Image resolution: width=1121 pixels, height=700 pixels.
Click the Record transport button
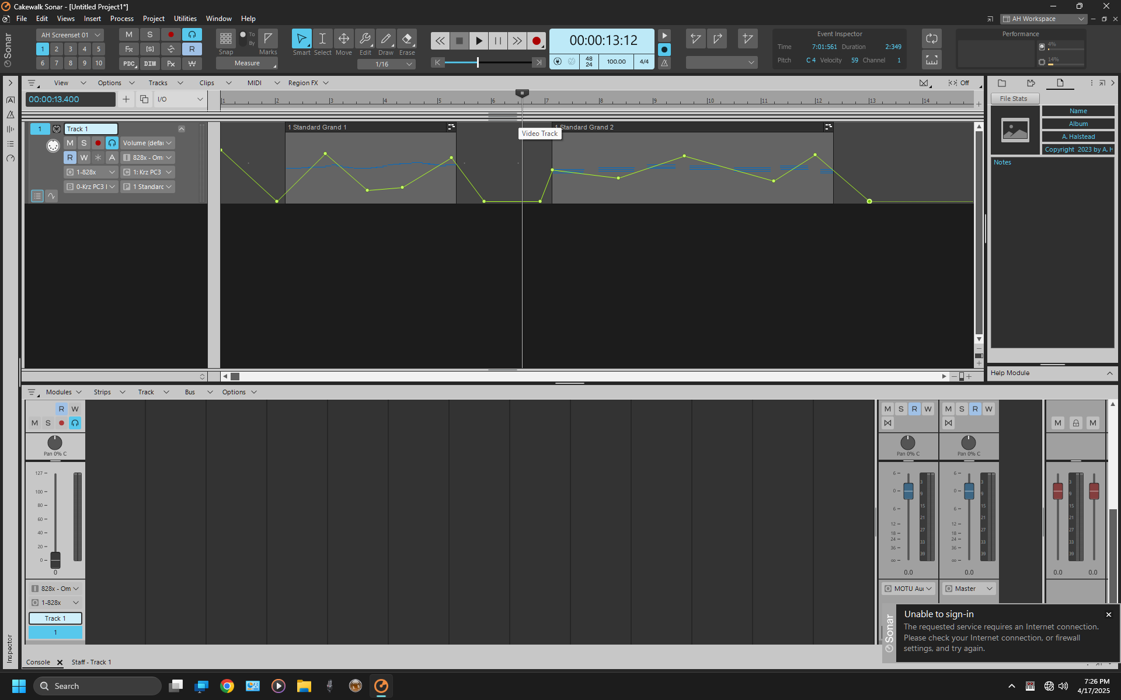pos(536,41)
